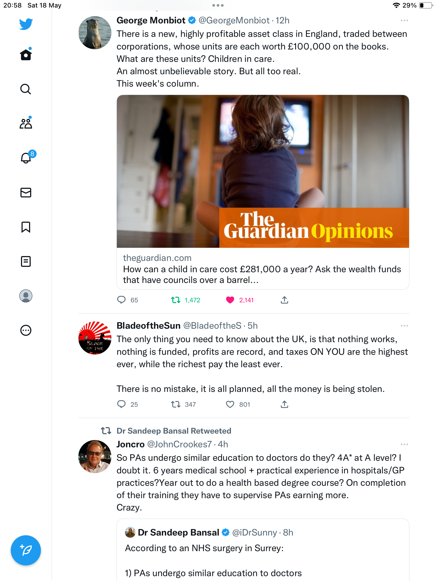Undo retweet on George Monbiot's tweet
Screen dimensions: 436x581
coord(176,300)
